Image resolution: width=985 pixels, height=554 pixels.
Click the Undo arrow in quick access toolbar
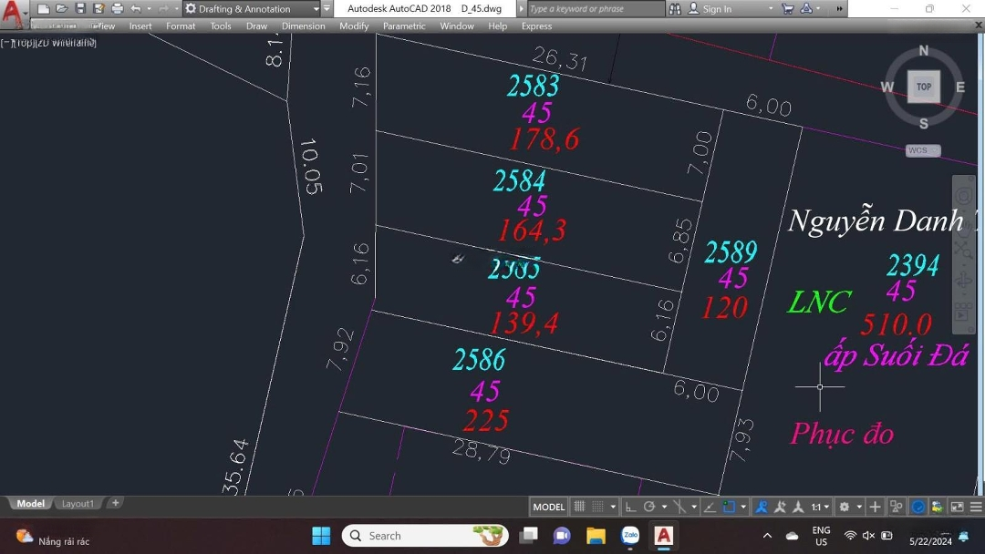[136, 9]
